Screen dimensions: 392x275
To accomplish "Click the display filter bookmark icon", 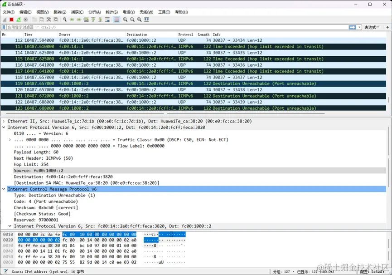I will tap(4, 27).
